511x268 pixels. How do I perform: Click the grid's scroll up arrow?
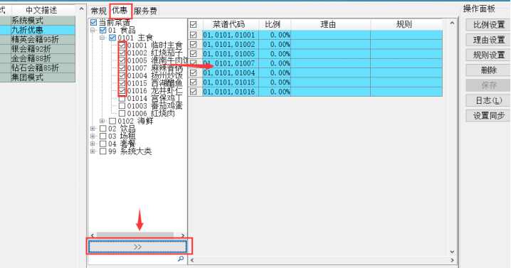click(x=452, y=23)
